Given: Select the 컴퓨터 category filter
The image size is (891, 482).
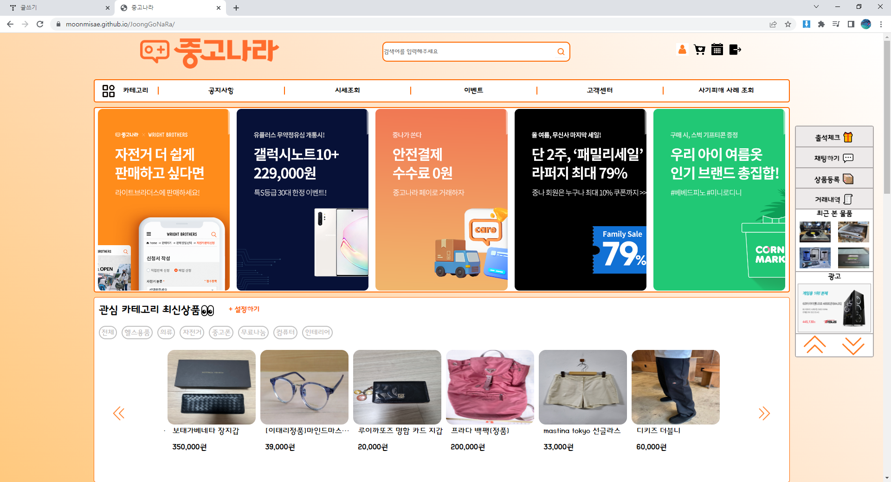Looking at the screenshot, I should pyautogui.click(x=285, y=332).
